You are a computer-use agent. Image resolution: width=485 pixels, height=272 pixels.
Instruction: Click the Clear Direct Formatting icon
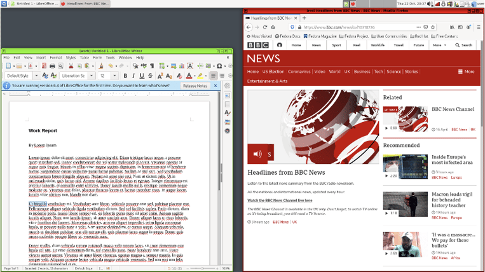click(x=179, y=76)
